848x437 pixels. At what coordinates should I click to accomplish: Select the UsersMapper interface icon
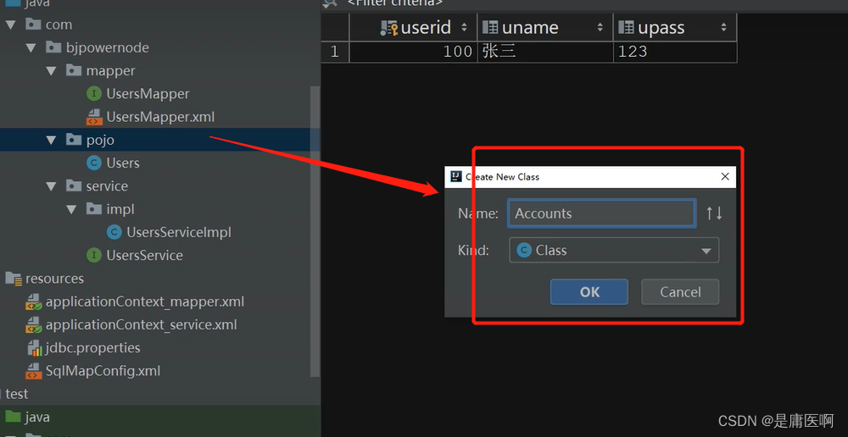(94, 94)
